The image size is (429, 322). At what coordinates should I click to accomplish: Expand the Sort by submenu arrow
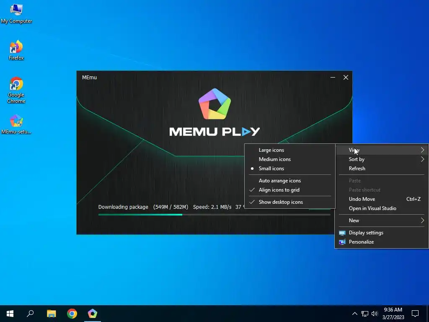click(x=423, y=159)
